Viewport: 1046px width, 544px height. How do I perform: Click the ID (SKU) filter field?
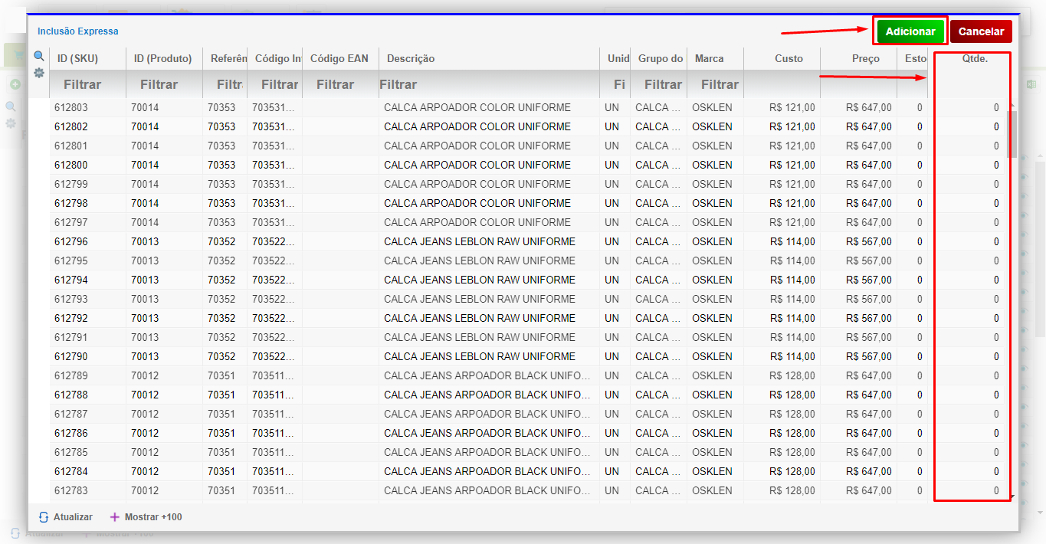coord(87,84)
